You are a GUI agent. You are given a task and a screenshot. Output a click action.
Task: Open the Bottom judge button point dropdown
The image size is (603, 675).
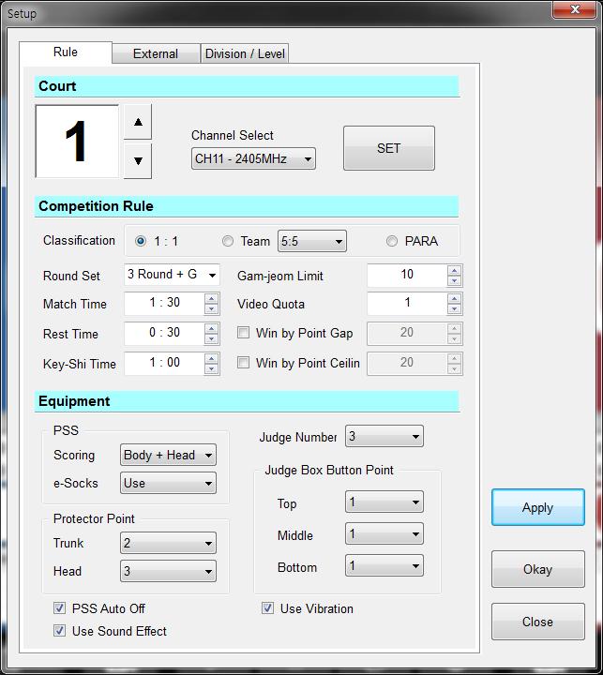384,565
